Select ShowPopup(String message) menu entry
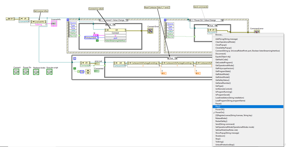286x147 pixels. pyautogui.click(x=248, y=133)
